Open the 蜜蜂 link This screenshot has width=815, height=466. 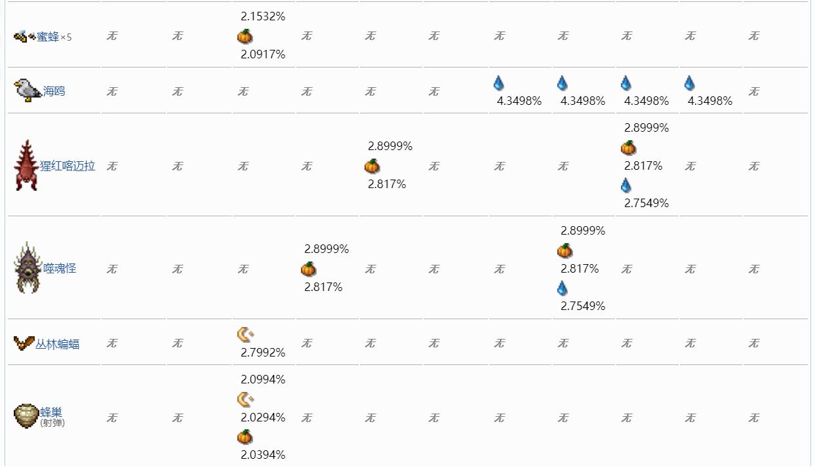pos(47,37)
